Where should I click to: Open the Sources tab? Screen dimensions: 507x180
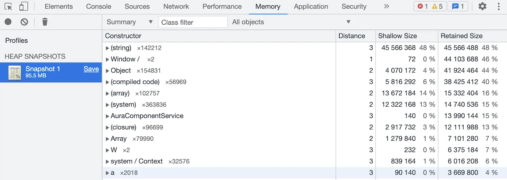(x=137, y=7)
